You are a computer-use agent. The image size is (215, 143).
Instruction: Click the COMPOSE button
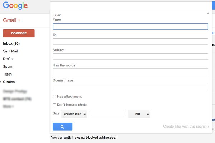pos(19,33)
